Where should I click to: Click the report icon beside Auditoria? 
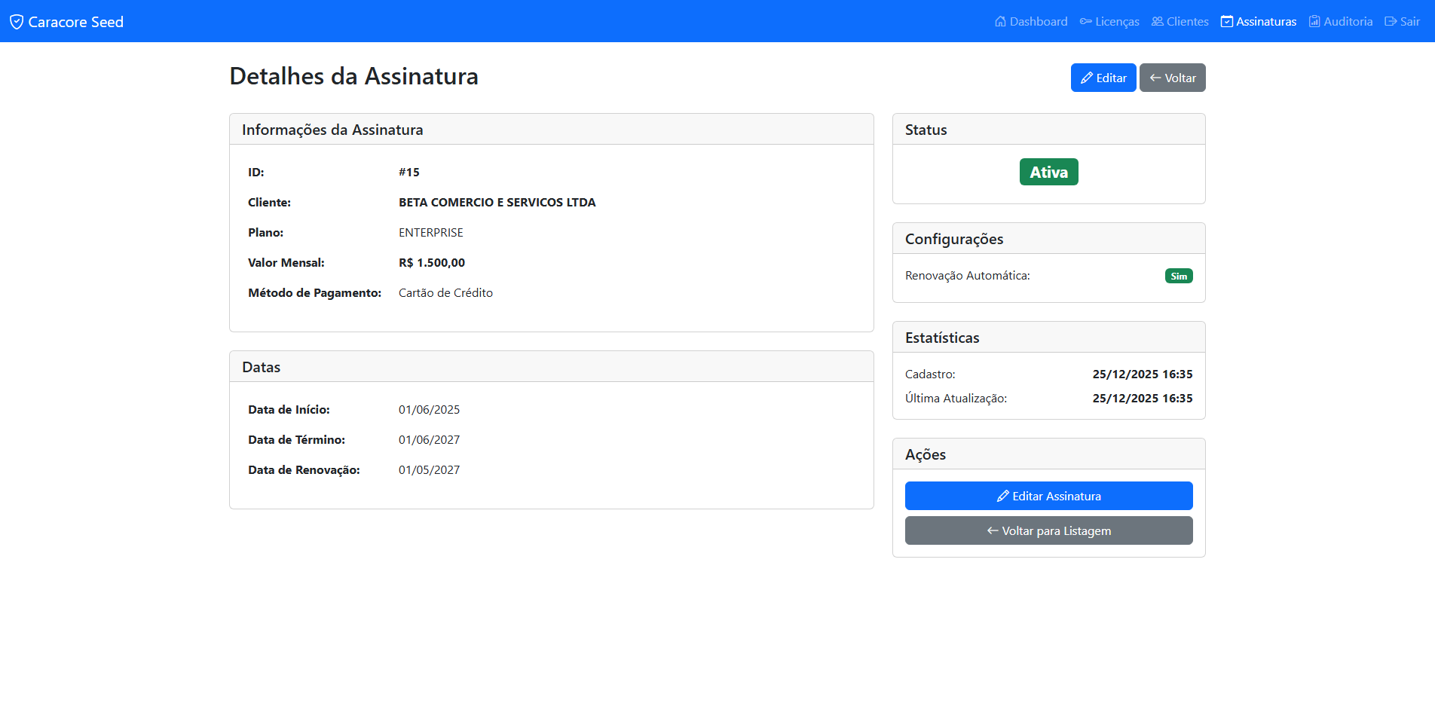(1314, 21)
